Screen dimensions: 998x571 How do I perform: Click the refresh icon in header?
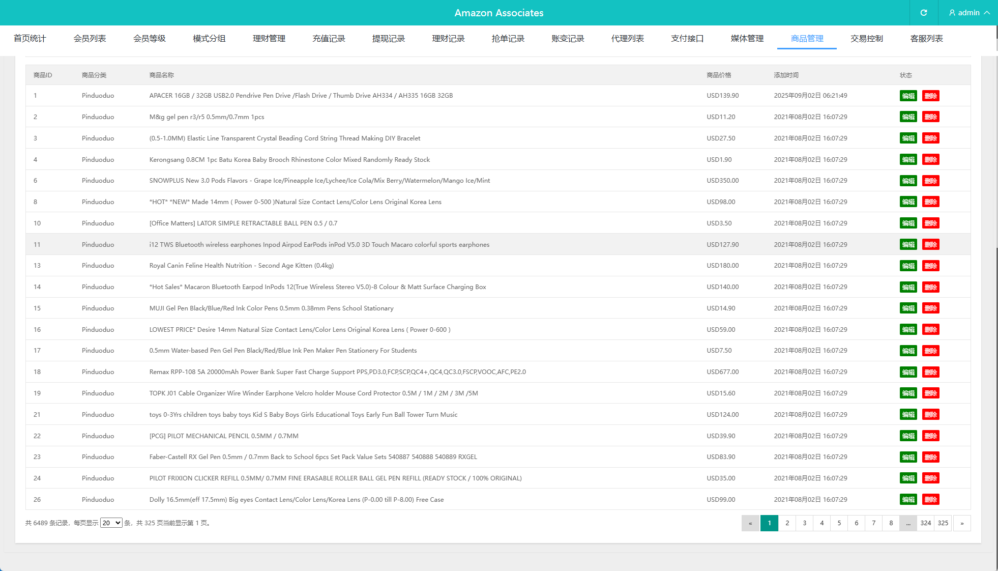924,13
